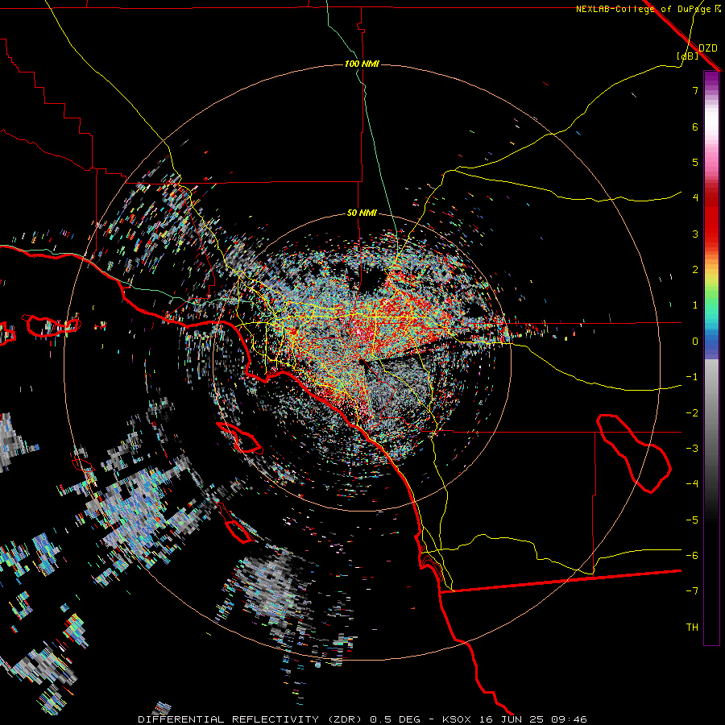The image size is (725, 725).
Task: Click "DIFFERENTIAL REFLECTIVITY" in the bottom caption
Action: point(229,719)
